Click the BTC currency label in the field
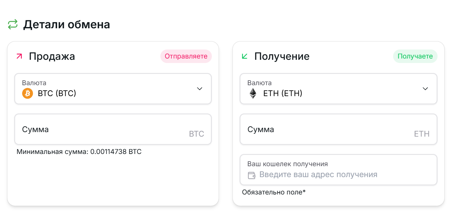Image resolution: width=453 pixels, height=216 pixels. (x=197, y=134)
